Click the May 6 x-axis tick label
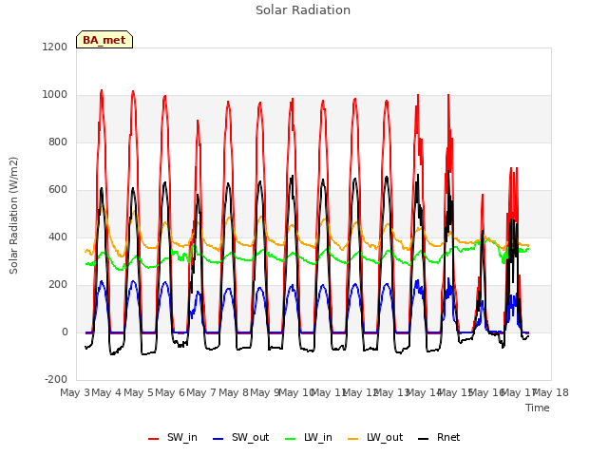The height and width of the screenshot is (456, 608). [170, 392]
